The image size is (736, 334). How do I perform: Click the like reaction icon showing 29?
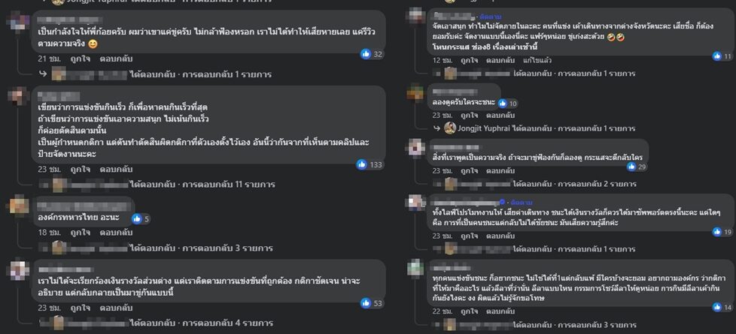(631, 167)
